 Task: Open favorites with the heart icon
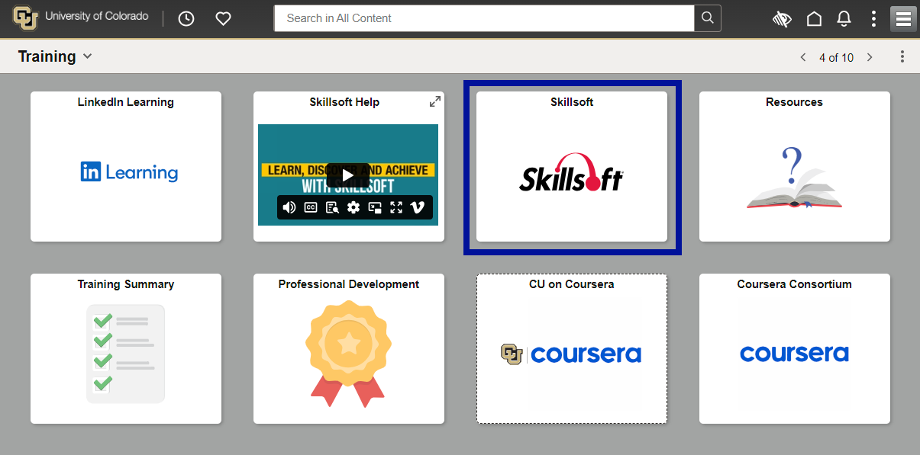point(223,18)
